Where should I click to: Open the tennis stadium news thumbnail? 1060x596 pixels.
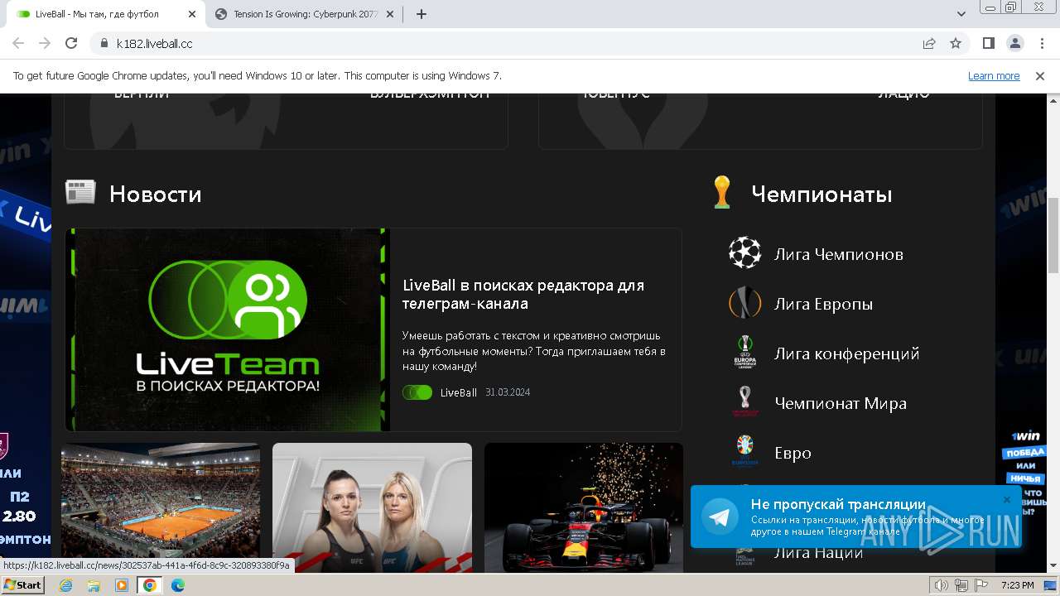161,507
